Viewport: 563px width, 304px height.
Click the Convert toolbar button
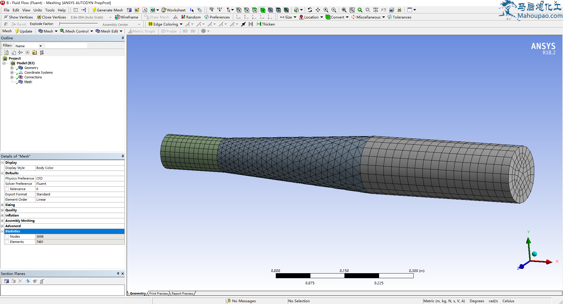point(337,17)
